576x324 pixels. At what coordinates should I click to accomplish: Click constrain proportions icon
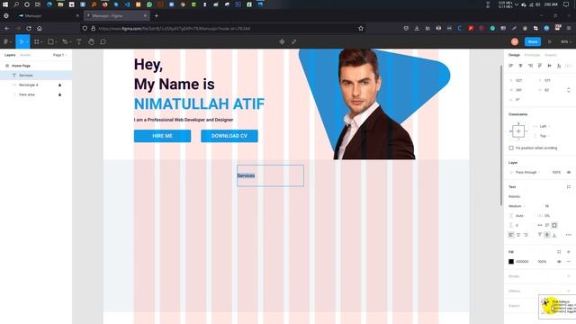click(569, 90)
